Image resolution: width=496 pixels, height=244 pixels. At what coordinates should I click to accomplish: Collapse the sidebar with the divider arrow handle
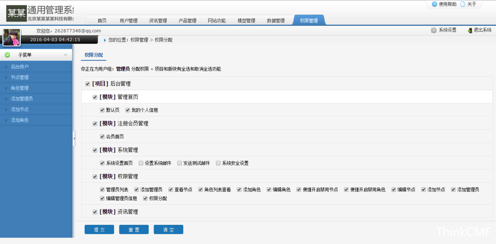(74, 139)
